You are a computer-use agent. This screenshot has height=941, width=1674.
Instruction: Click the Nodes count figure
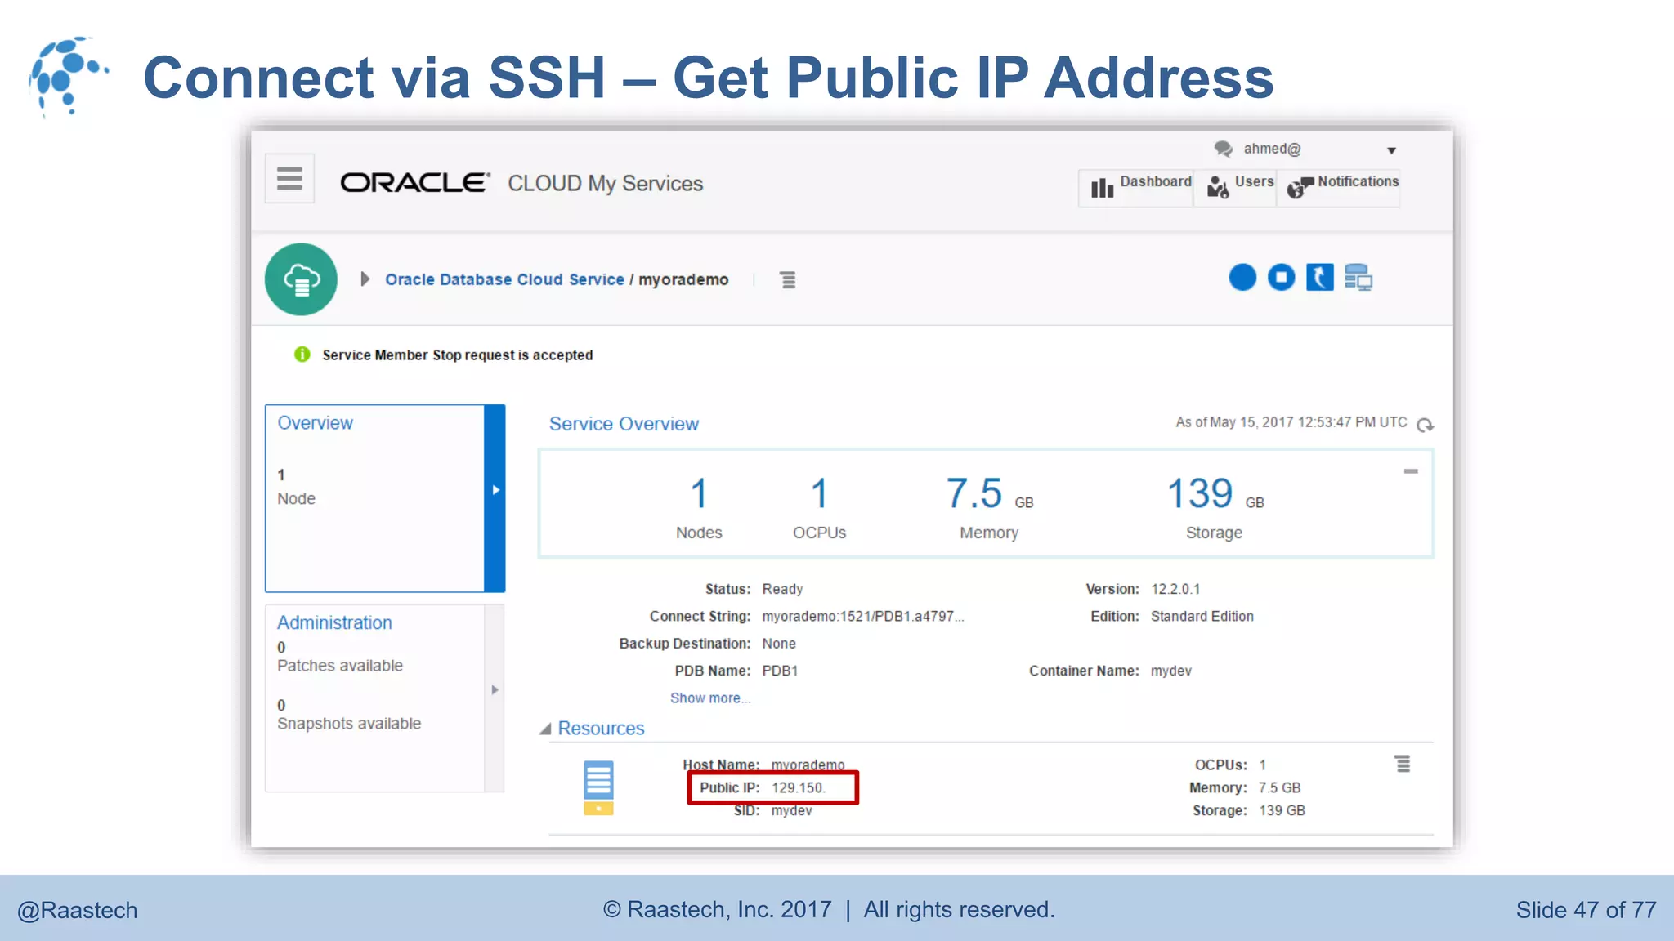coord(699,494)
